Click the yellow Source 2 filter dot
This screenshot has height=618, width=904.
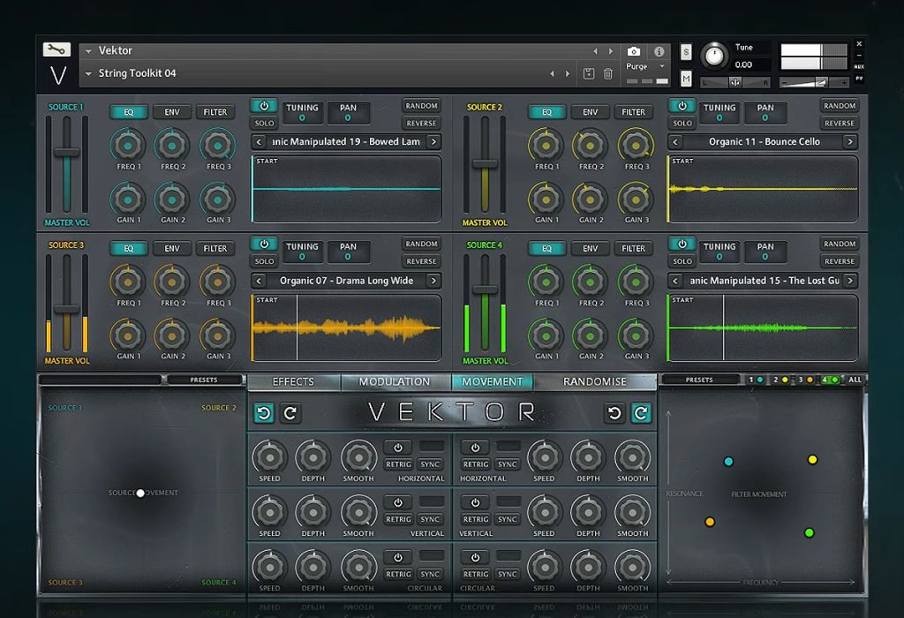[x=812, y=459]
